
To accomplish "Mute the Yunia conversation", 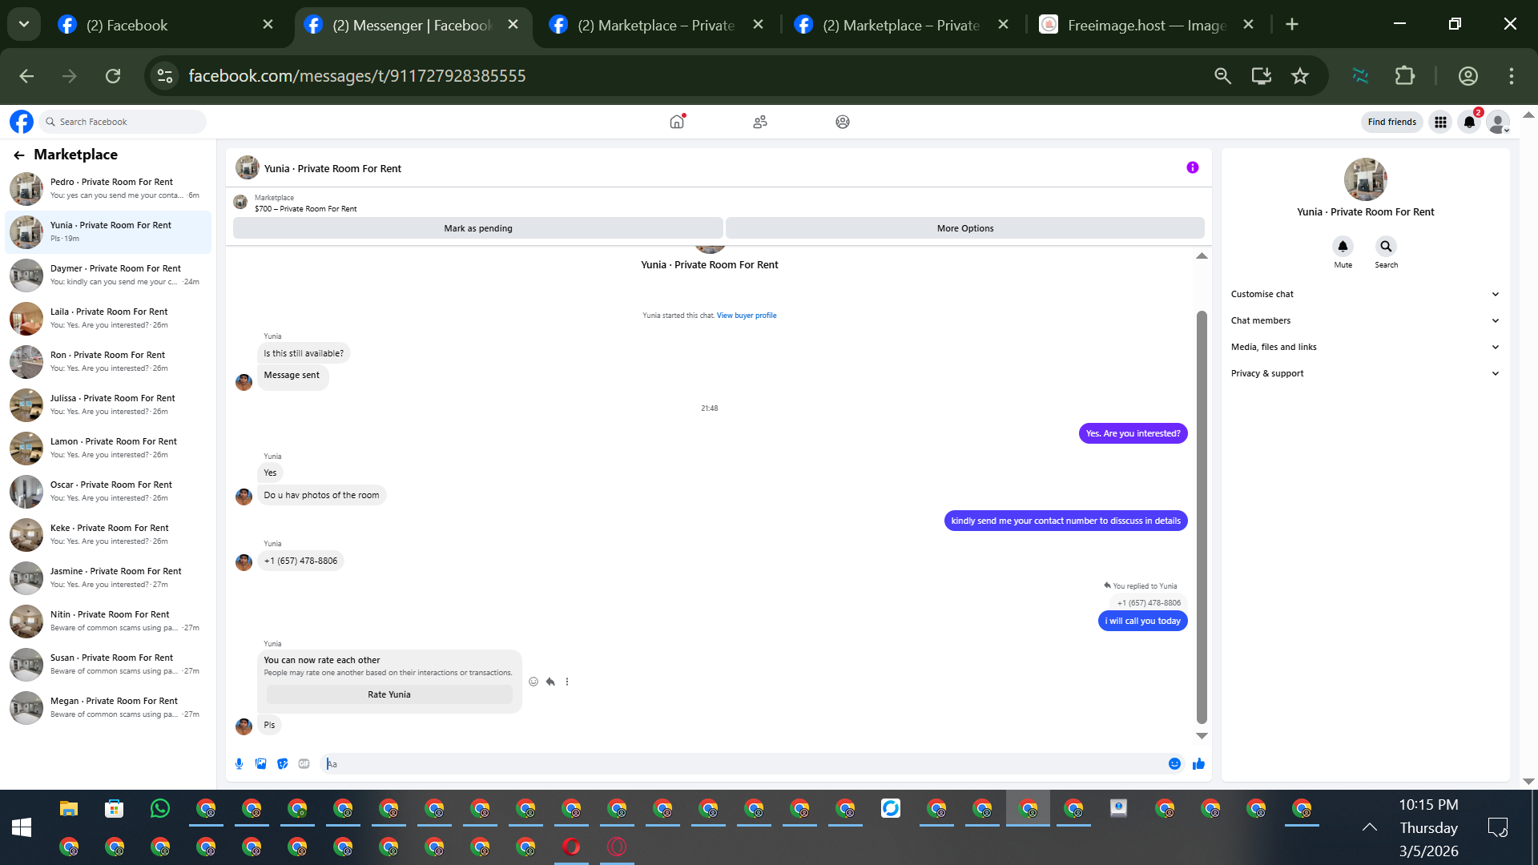I will 1343,247.
